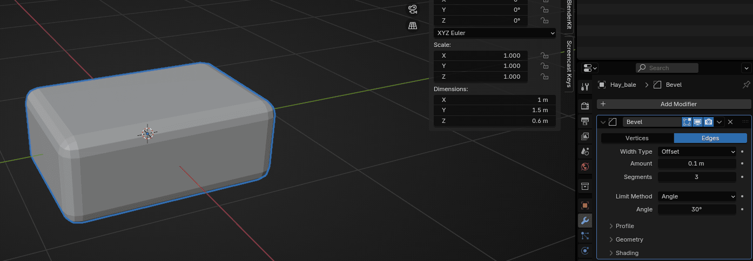
Task: Toggle Bevel modifier display in edit mode
Action: click(687, 122)
